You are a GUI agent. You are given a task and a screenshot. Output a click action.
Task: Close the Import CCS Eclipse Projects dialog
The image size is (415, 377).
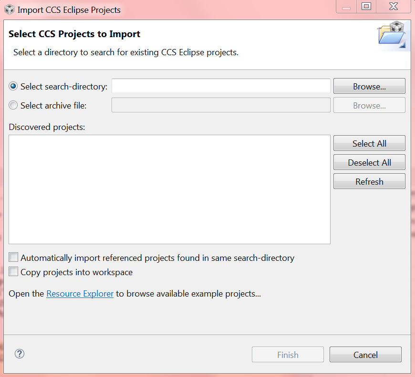tap(394, 7)
